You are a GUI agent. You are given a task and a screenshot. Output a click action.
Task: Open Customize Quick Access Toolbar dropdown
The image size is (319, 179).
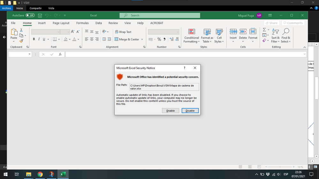pyautogui.click(x=65, y=15)
